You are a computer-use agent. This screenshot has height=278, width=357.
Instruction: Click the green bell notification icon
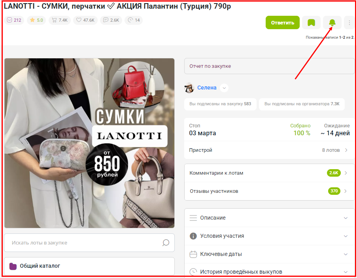click(332, 22)
